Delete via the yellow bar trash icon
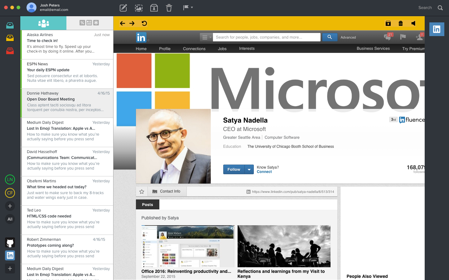Image resolution: width=449 pixels, height=280 pixels. click(401, 23)
